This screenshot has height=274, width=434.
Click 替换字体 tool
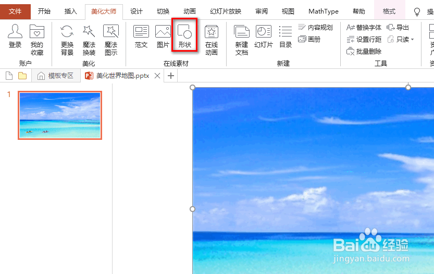coord(364,27)
